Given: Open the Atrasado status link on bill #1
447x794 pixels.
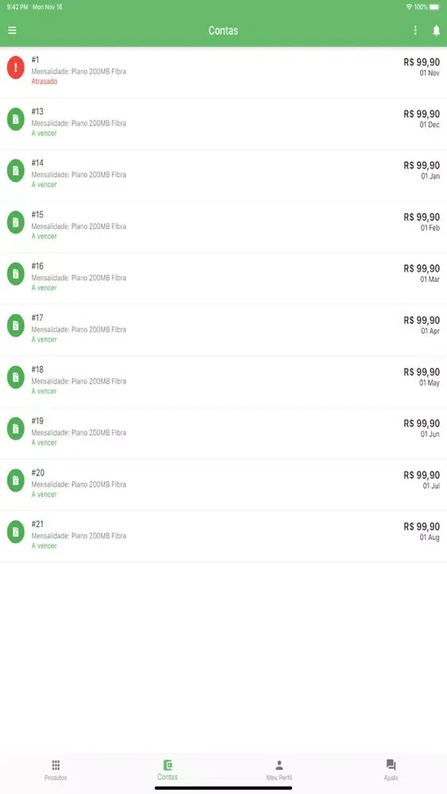Looking at the screenshot, I should coord(44,82).
